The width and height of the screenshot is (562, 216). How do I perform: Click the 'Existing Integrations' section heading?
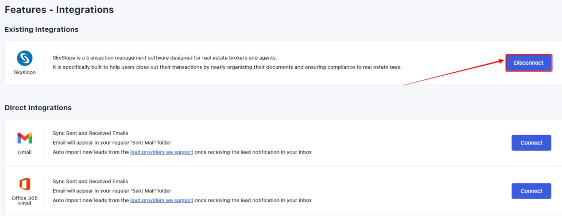pos(42,30)
